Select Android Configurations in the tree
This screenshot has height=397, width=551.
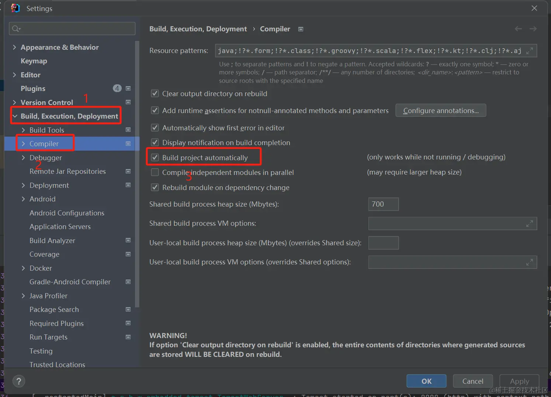tap(67, 213)
